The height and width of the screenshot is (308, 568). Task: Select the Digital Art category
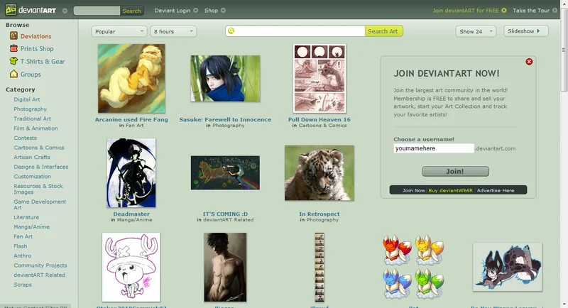(26, 99)
